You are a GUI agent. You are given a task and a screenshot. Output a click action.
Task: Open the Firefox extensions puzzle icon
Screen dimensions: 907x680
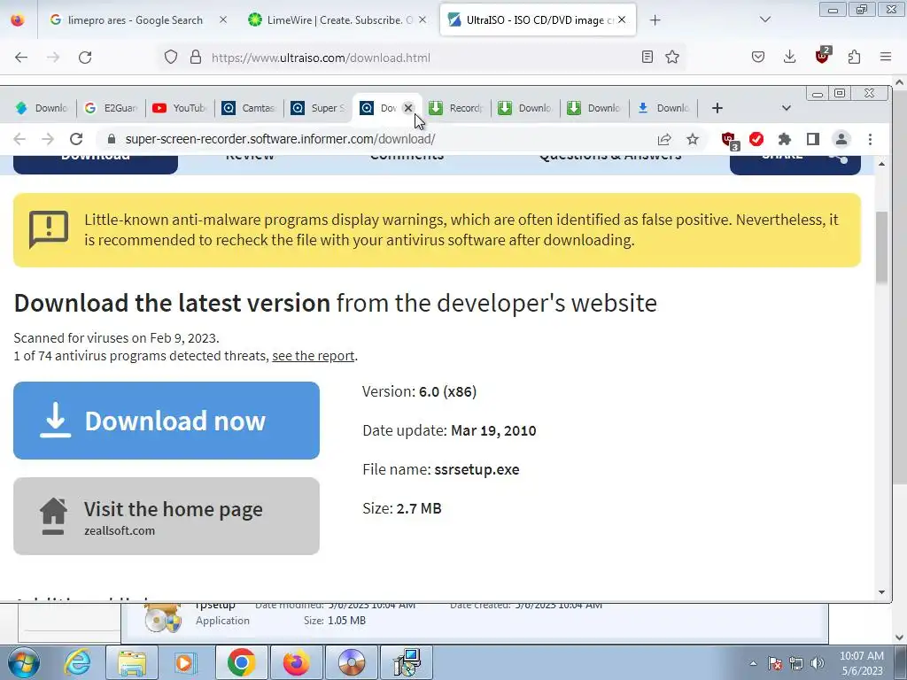pos(855,57)
